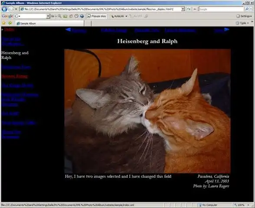Click the cats photograph

tap(147, 111)
